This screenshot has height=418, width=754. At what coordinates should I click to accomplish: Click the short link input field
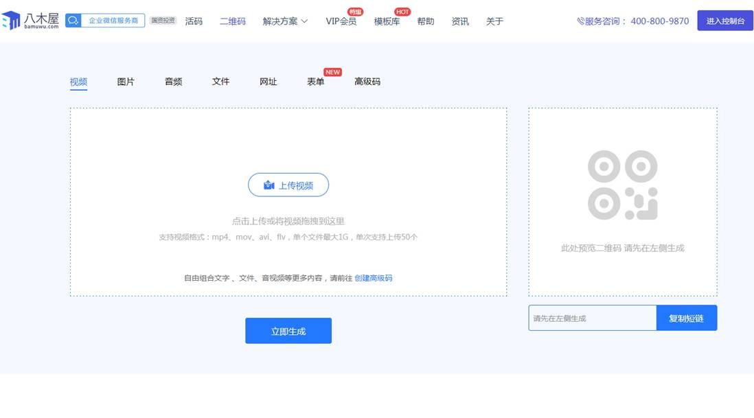coord(592,318)
